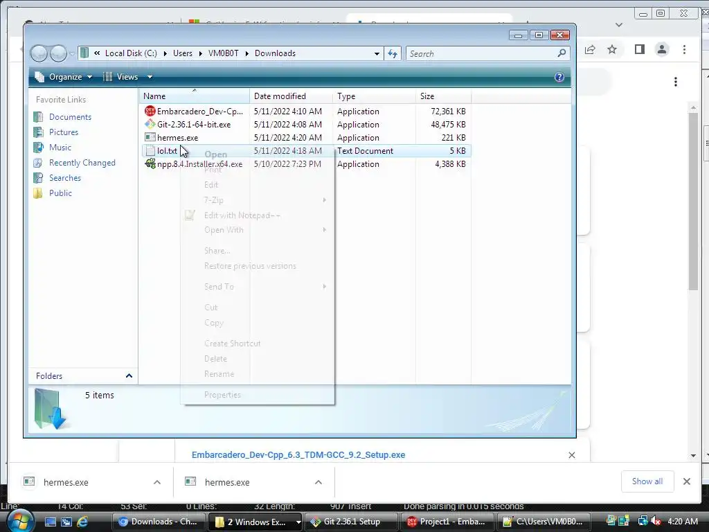This screenshot has height=532, width=709.
Task: Open the three-dot menu on the Downloads page
Action: click(x=676, y=82)
